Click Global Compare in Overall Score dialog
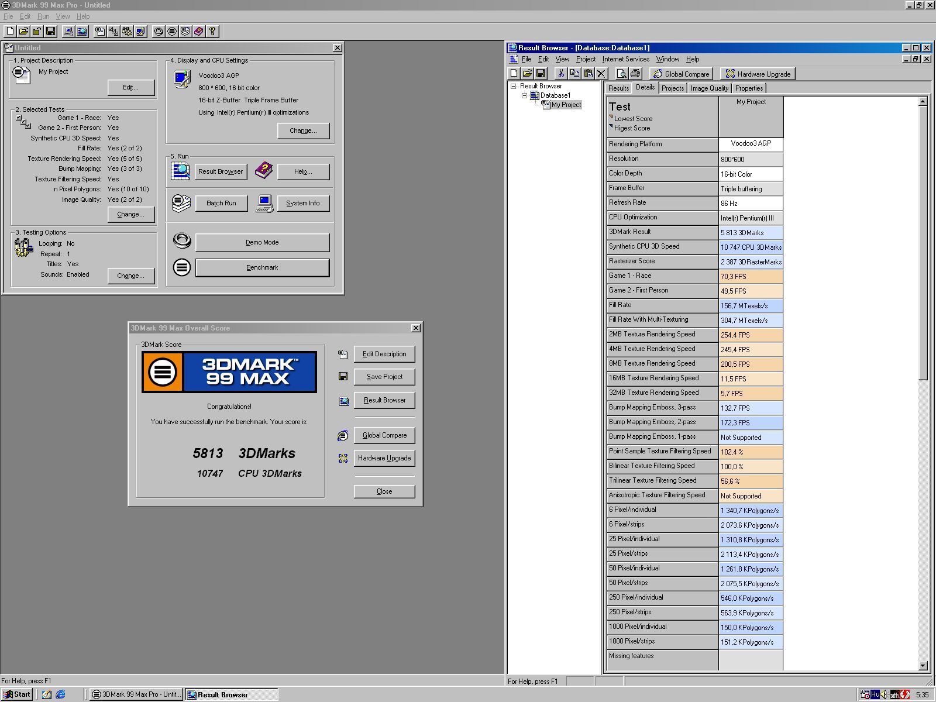The image size is (936, 702). coord(384,435)
